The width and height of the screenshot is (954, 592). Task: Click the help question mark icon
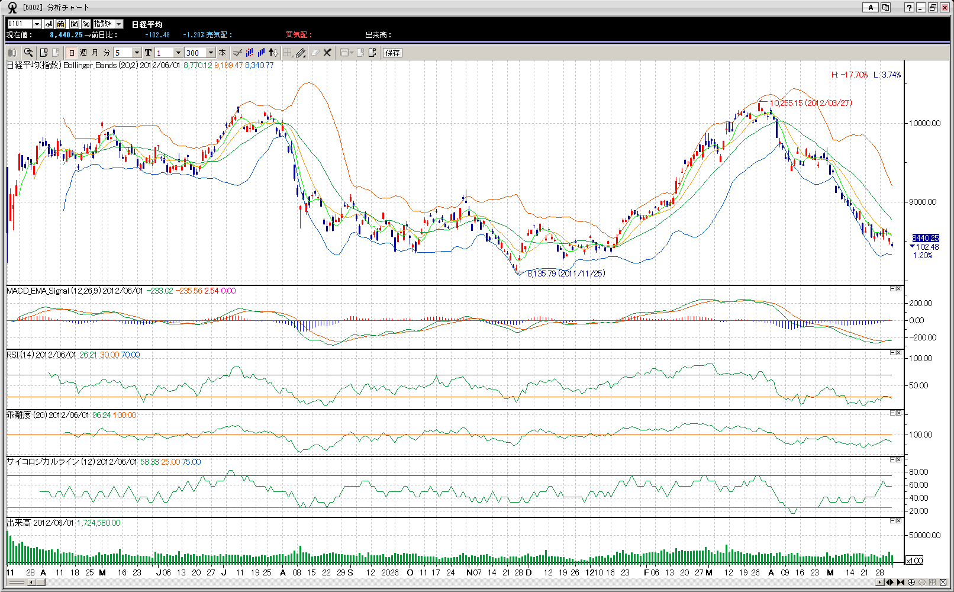tap(909, 8)
